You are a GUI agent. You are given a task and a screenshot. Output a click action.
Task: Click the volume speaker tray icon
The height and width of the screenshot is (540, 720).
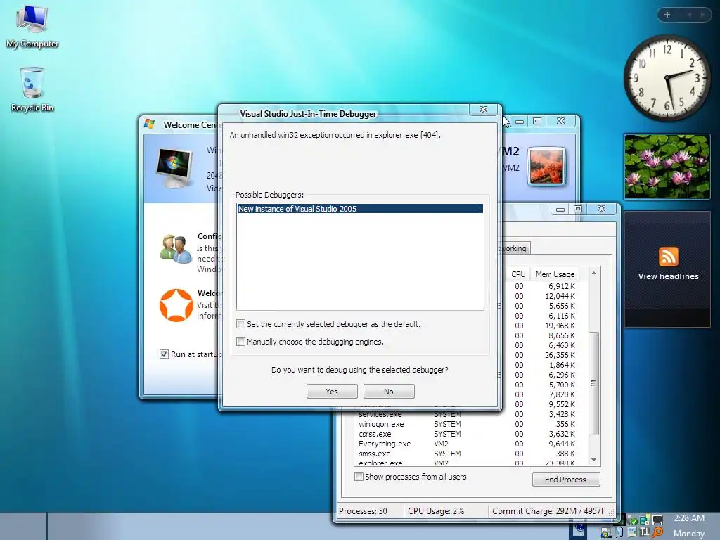click(x=619, y=532)
